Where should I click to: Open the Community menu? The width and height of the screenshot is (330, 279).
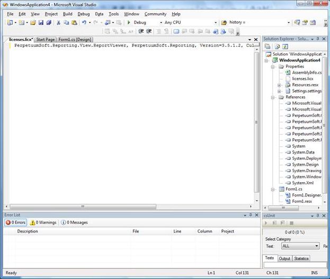(x=155, y=14)
